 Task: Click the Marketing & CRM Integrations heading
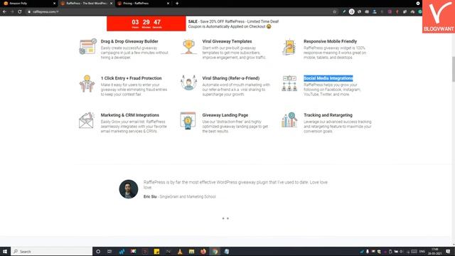point(129,115)
